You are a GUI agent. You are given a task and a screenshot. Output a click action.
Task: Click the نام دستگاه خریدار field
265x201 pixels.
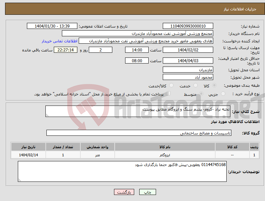pyautogui.click(x=138, y=33)
